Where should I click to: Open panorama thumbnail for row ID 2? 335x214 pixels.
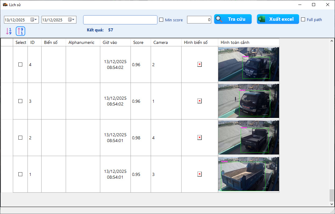click(248, 137)
